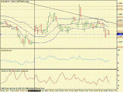The image size is (123, 92).
Task: Click the 1.3355 price scale value
Action: (x=120, y=20)
